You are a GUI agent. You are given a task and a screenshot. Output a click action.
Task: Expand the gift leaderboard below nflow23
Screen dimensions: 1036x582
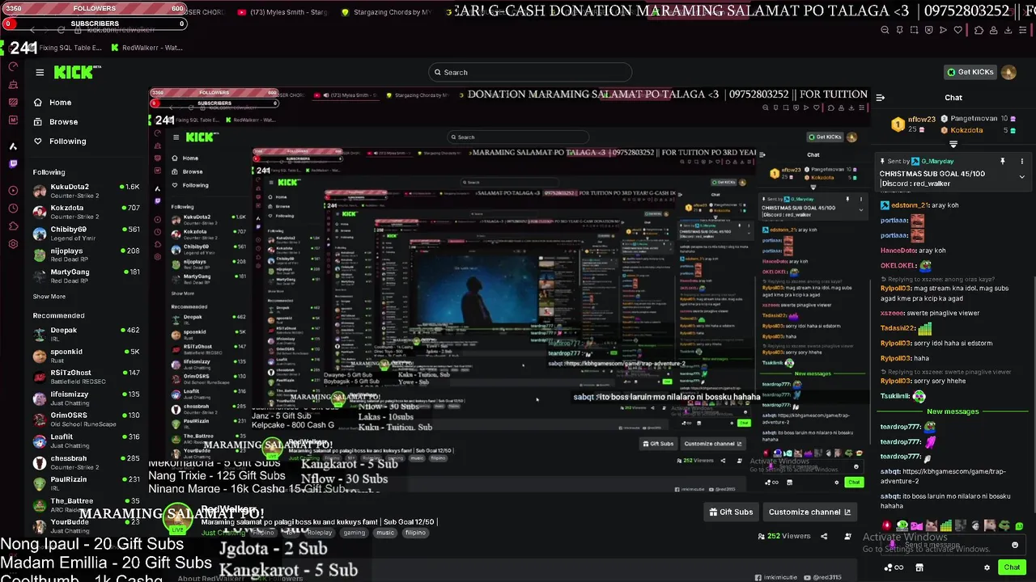tap(953, 144)
